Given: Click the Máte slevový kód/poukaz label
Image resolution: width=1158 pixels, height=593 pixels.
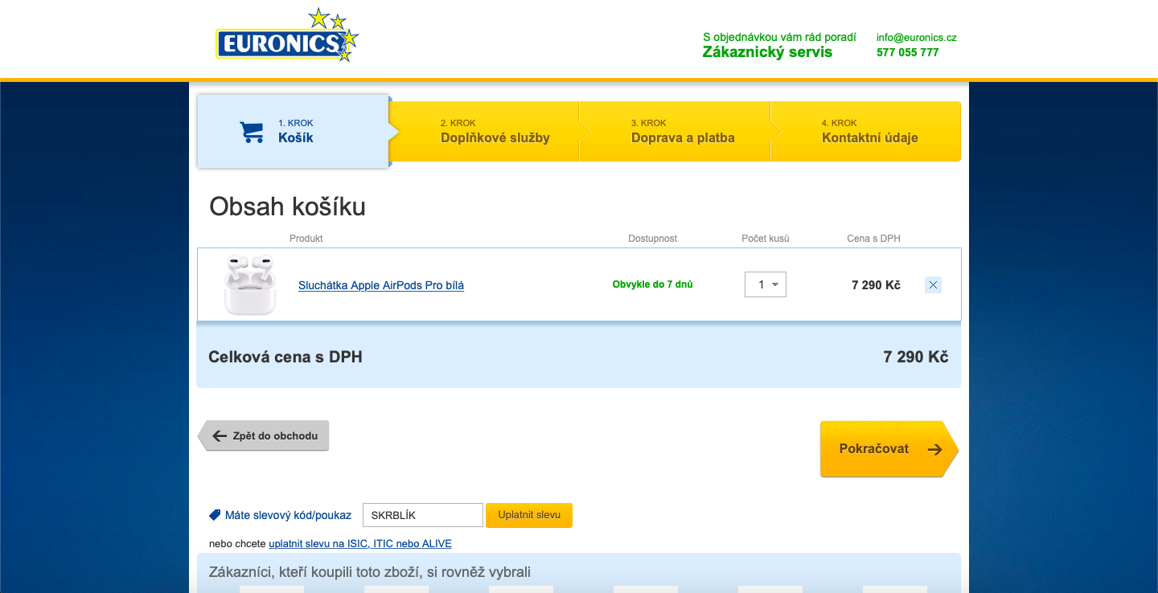Looking at the screenshot, I should tap(288, 515).
